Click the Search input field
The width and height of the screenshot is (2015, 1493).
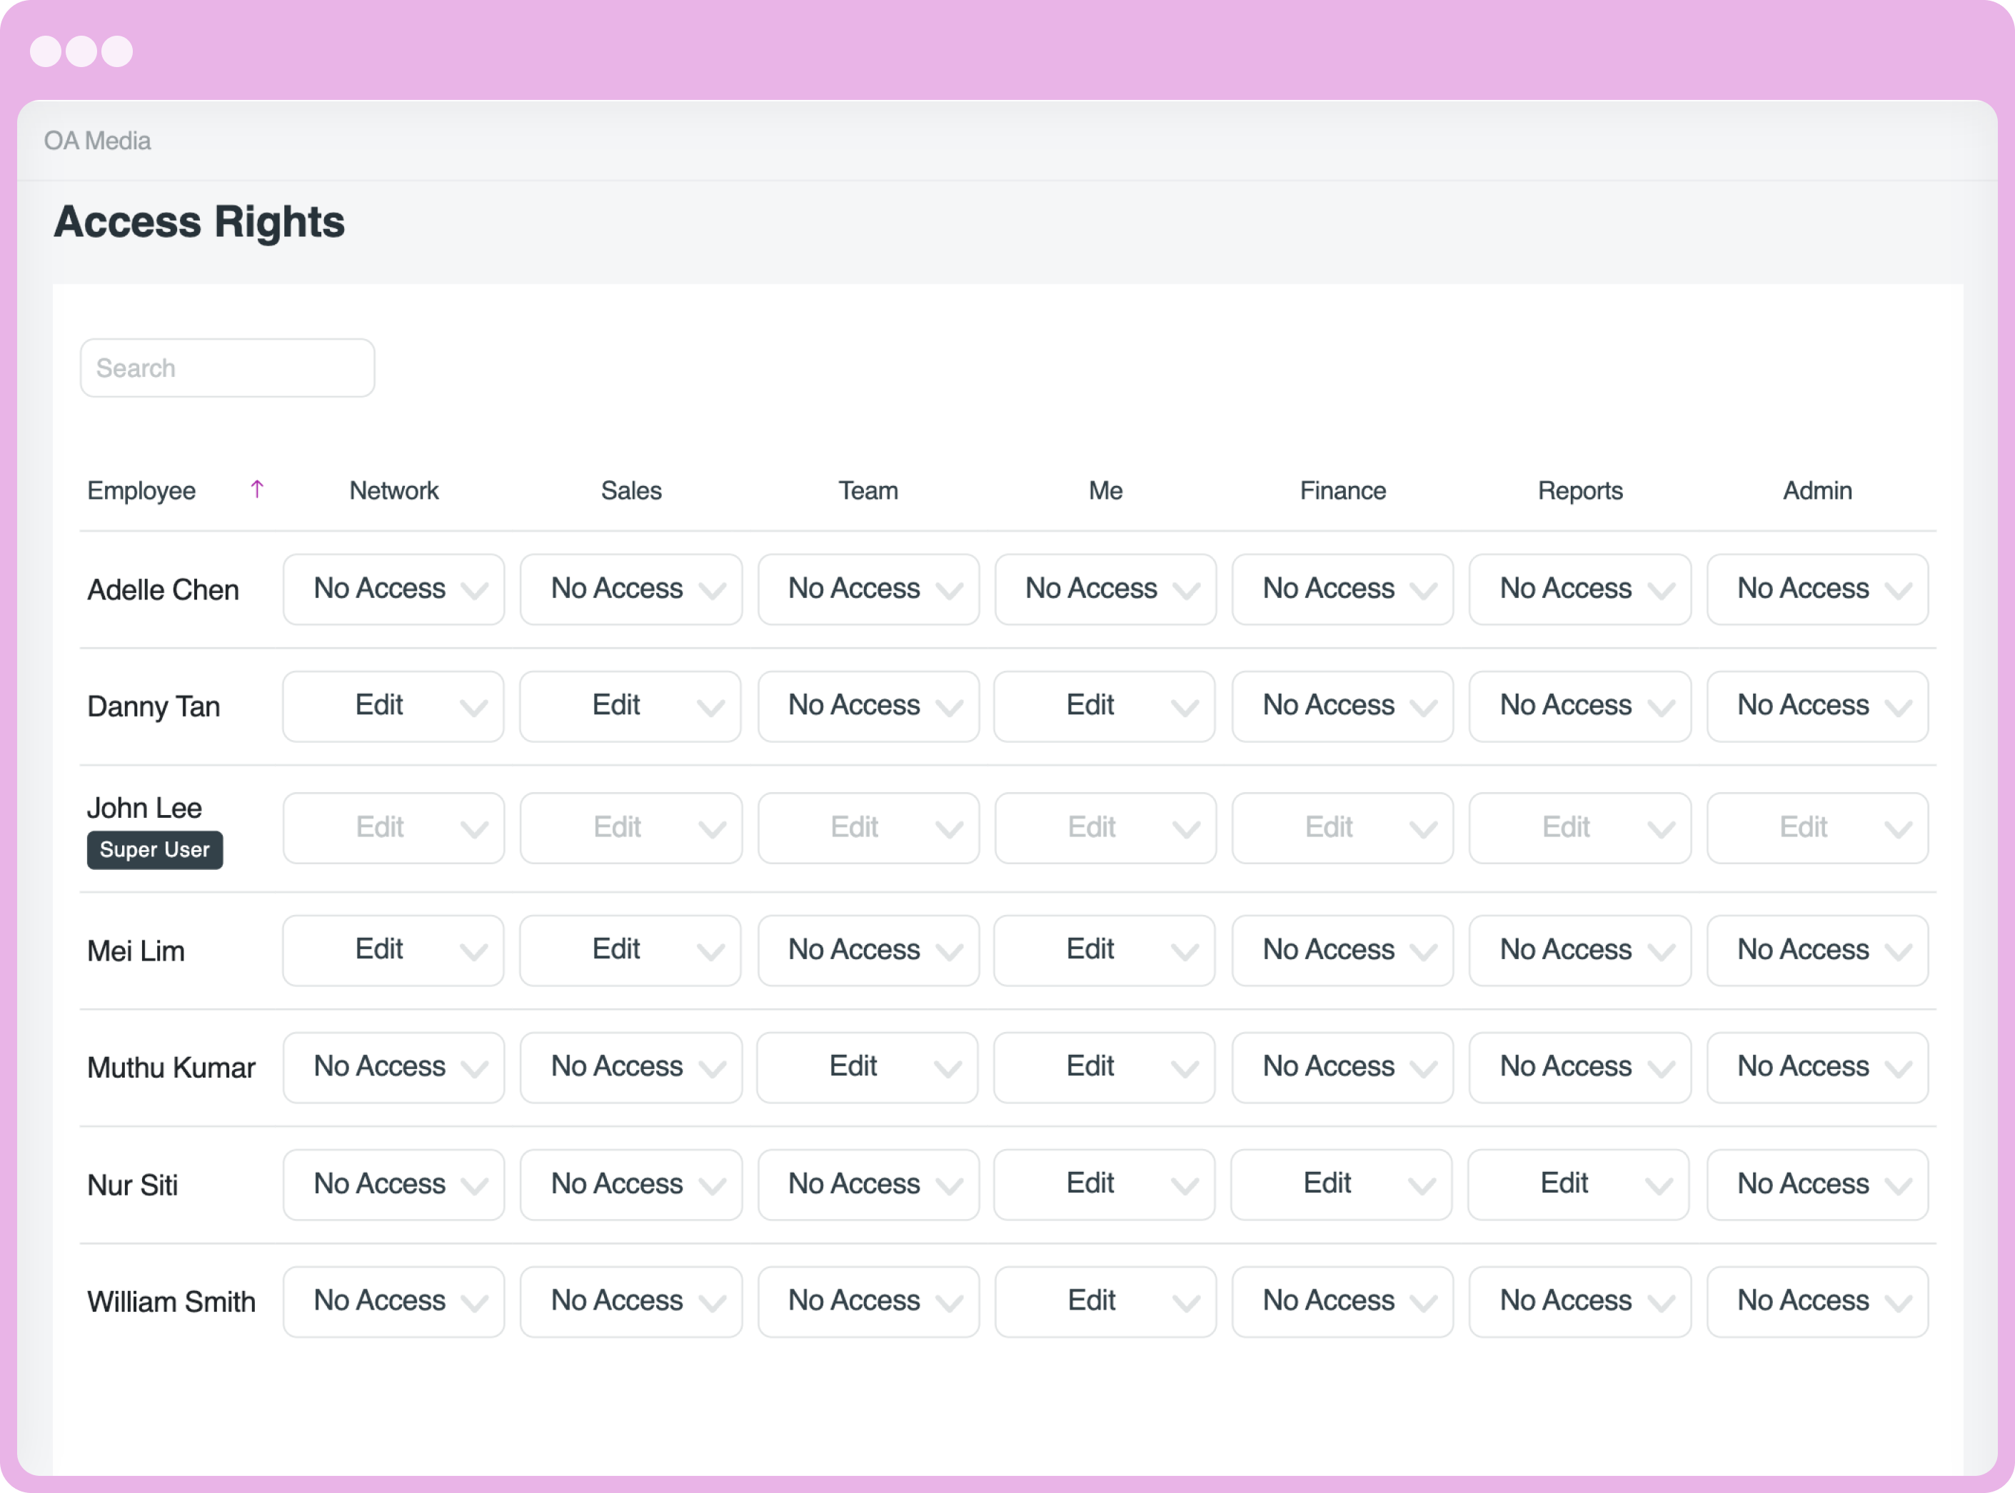pos(228,368)
